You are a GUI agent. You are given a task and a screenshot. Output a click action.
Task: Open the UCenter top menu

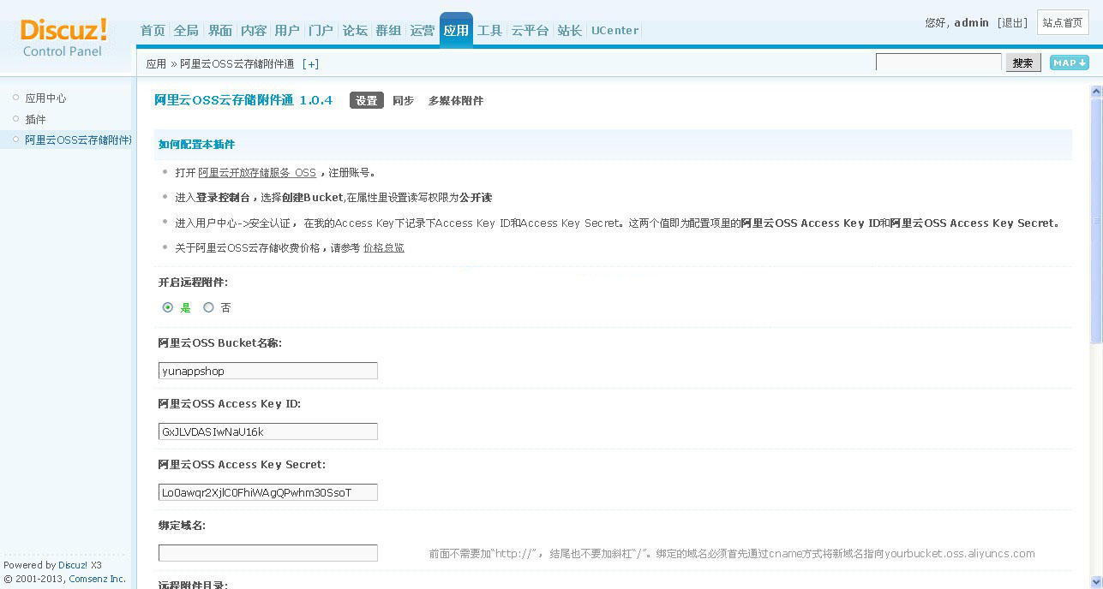point(614,31)
